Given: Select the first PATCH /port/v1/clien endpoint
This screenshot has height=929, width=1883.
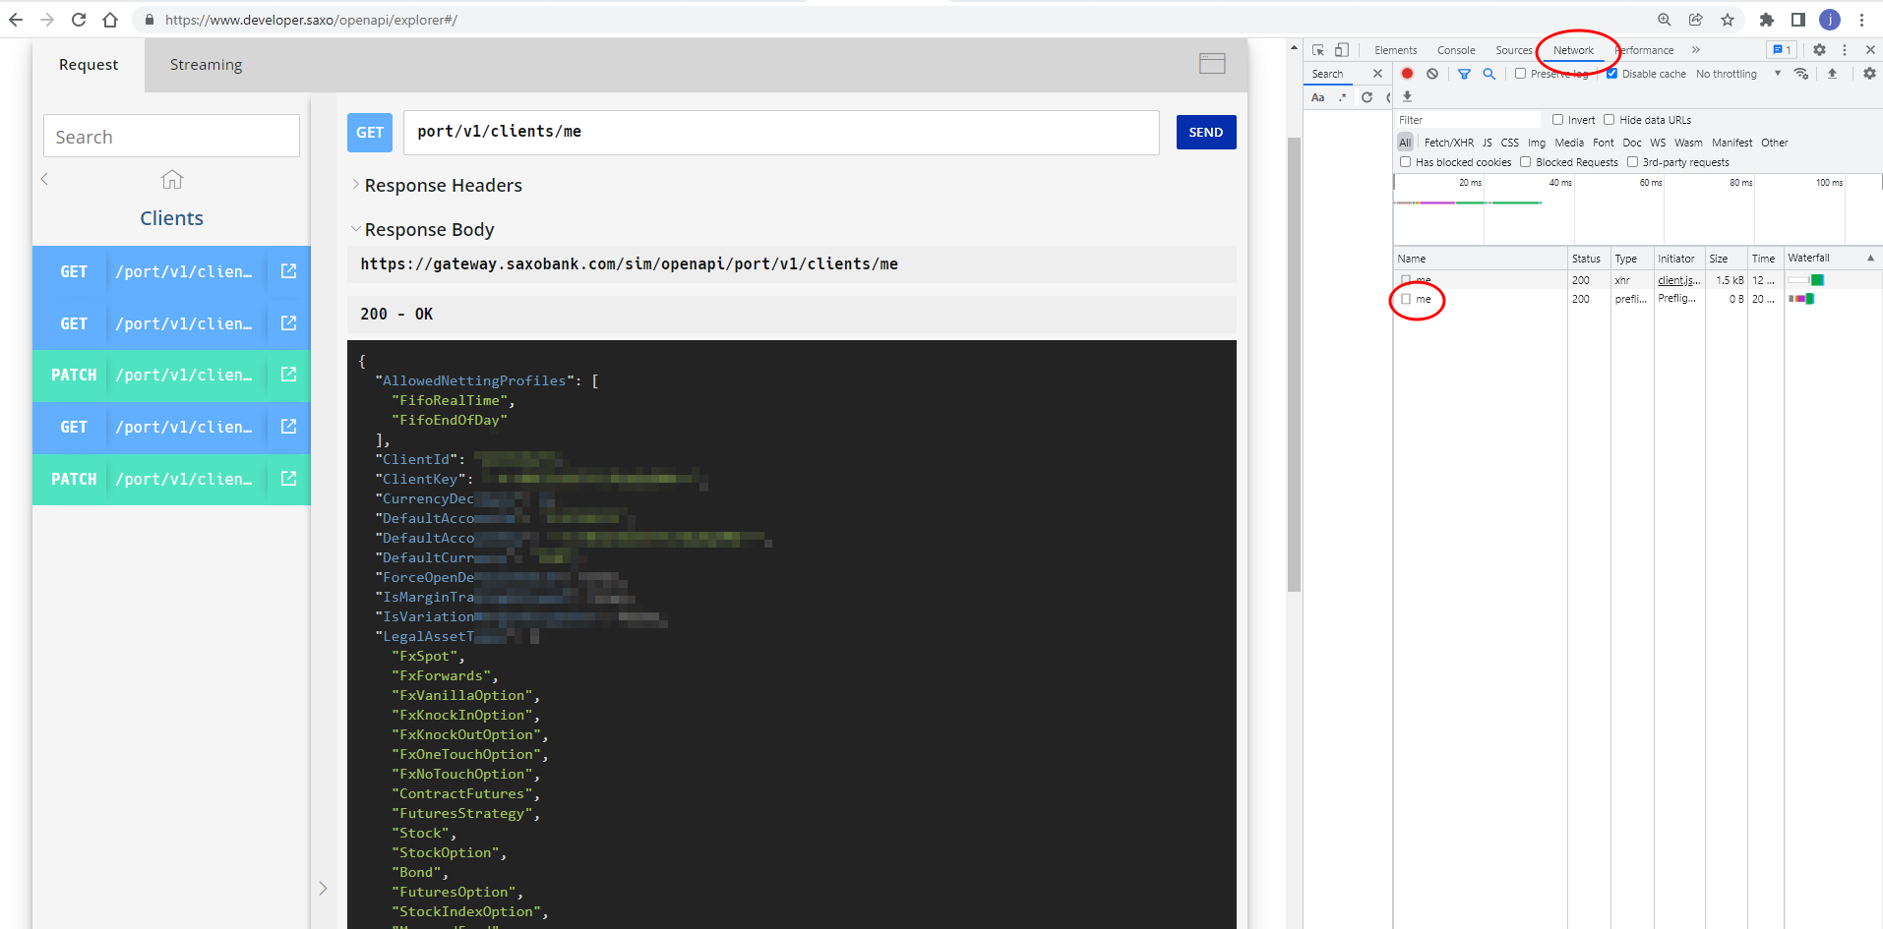Looking at the screenshot, I should tap(171, 376).
